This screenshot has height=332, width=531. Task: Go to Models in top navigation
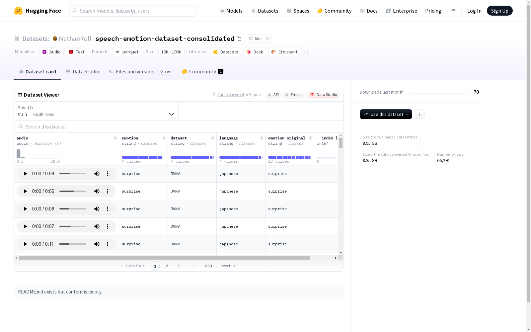pyautogui.click(x=231, y=11)
